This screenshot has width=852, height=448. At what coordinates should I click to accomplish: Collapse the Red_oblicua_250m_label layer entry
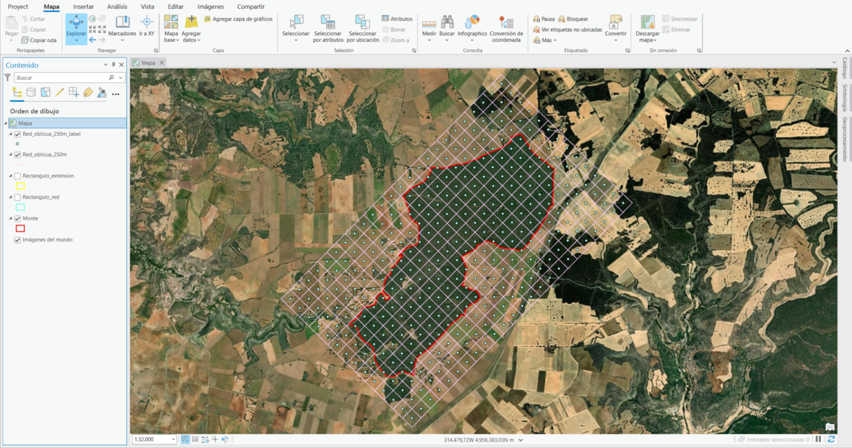coord(9,134)
